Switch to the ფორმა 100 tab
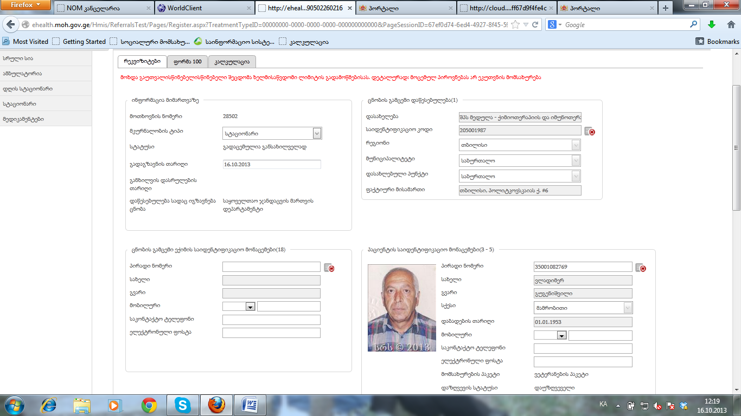This screenshot has width=741, height=416. 187,62
